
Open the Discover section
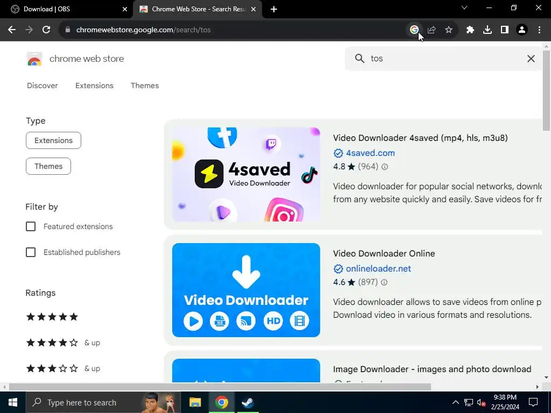point(42,86)
